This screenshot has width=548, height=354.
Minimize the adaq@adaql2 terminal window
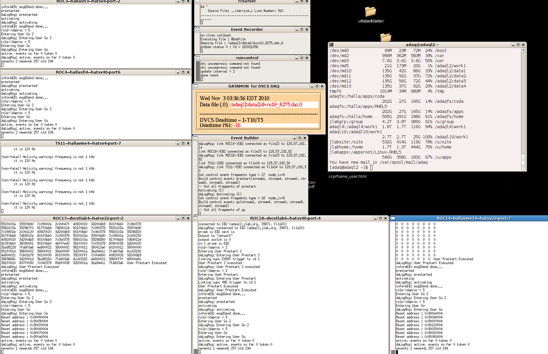tap(513, 45)
